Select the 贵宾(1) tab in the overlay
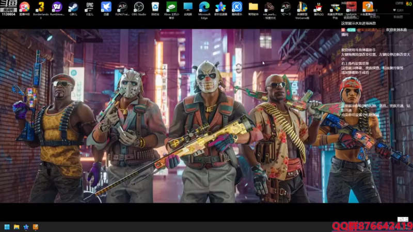The height and width of the screenshot is (232, 413). point(375,16)
